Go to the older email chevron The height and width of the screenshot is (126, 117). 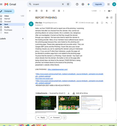coord(105,11)
